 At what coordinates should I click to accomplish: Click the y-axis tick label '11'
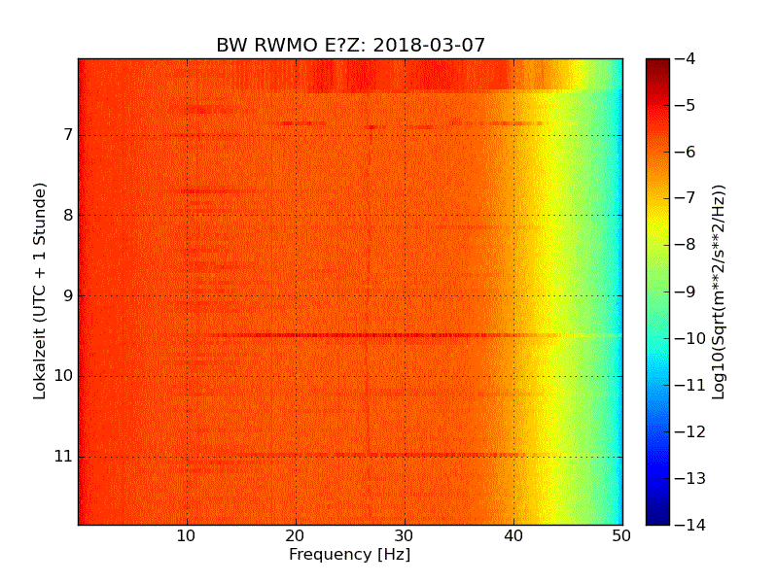[x=63, y=457]
